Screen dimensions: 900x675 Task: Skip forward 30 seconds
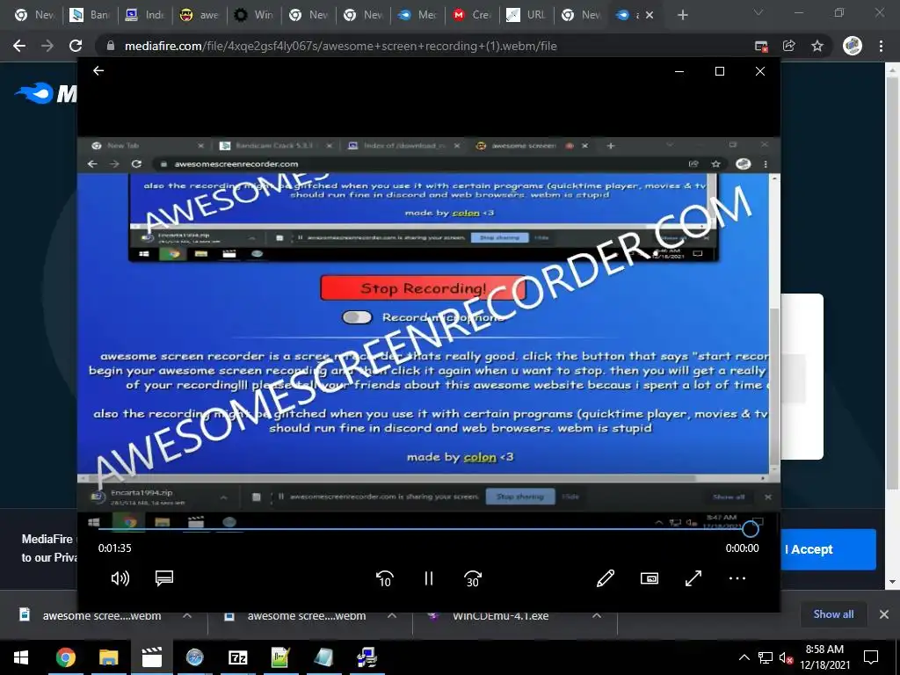click(472, 578)
